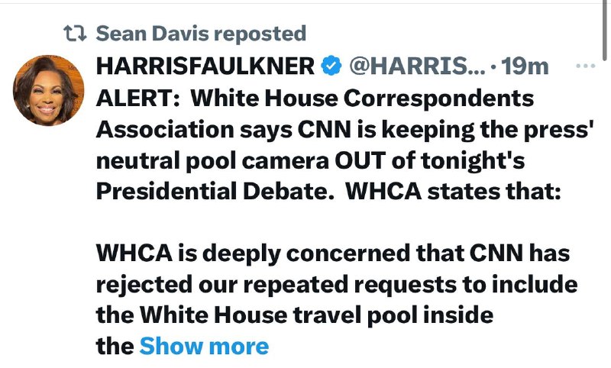Screen dimensions: 611x368
Task: Open Harris Faulkner's profile picture
Action: pos(48,90)
